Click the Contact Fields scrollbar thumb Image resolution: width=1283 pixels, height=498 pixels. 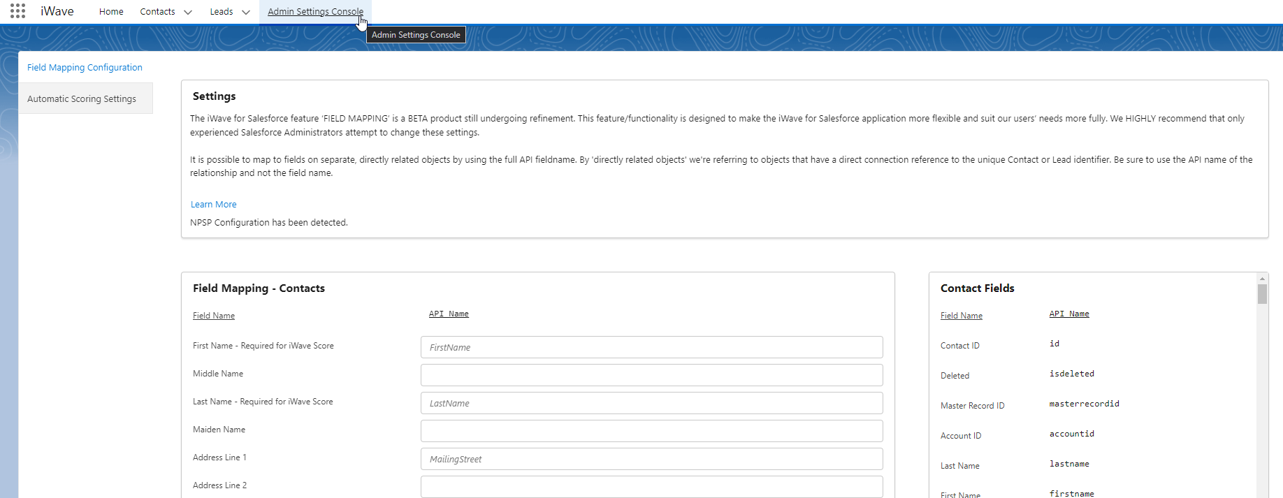tap(1262, 294)
